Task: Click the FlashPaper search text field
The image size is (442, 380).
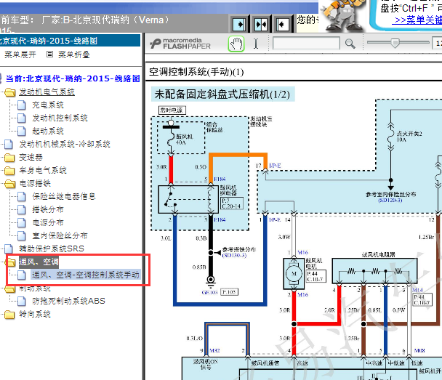Action: click(306, 44)
